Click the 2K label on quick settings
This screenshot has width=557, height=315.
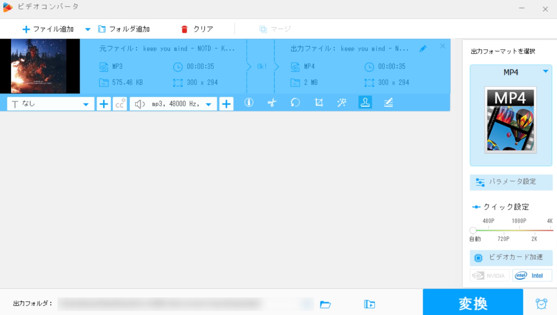pyautogui.click(x=534, y=239)
